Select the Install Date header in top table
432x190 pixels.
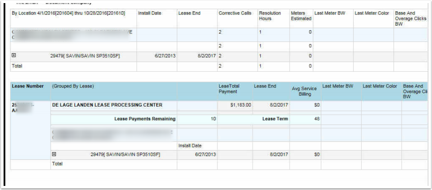point(150,13)
